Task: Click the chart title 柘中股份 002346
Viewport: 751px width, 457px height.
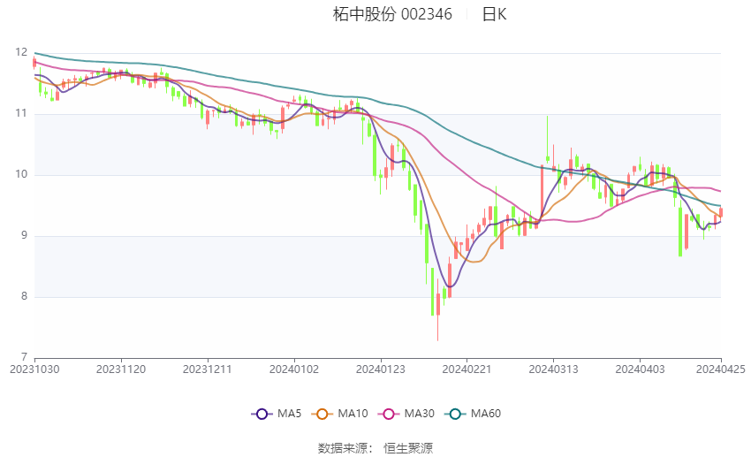Action: [x=392, y=14]
